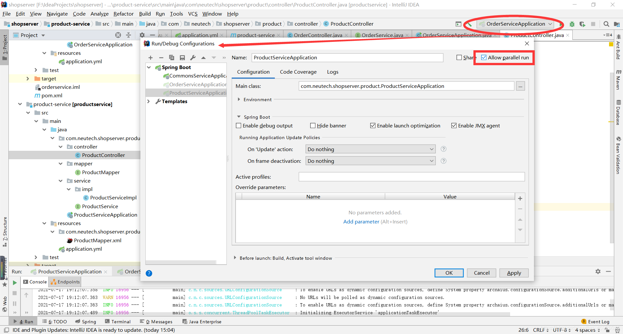The width and height of the screenshot is (623, 334).
Task: Show help for On Update action
Action: pyautogui.click(x=444, y=149)
